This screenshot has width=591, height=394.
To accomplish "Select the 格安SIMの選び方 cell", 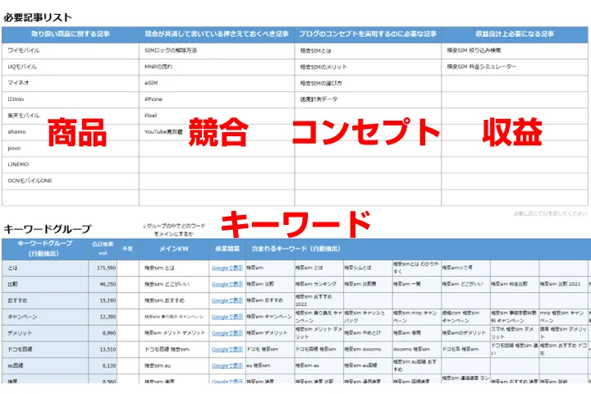I will (x=368, y=83).
